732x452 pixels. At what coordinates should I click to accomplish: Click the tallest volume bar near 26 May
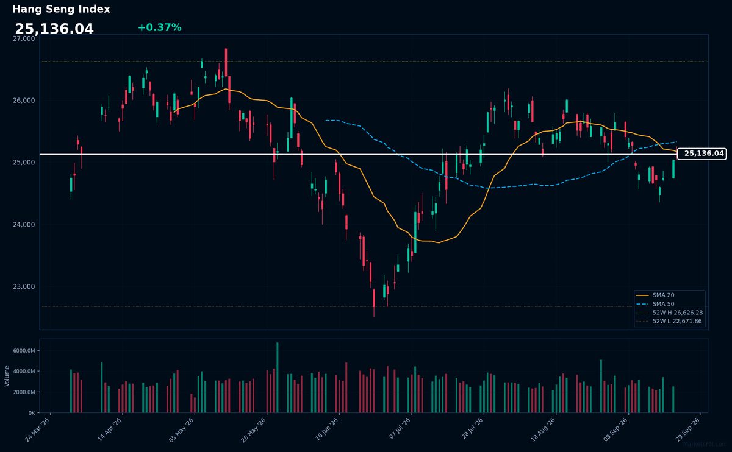coord(278,378)
